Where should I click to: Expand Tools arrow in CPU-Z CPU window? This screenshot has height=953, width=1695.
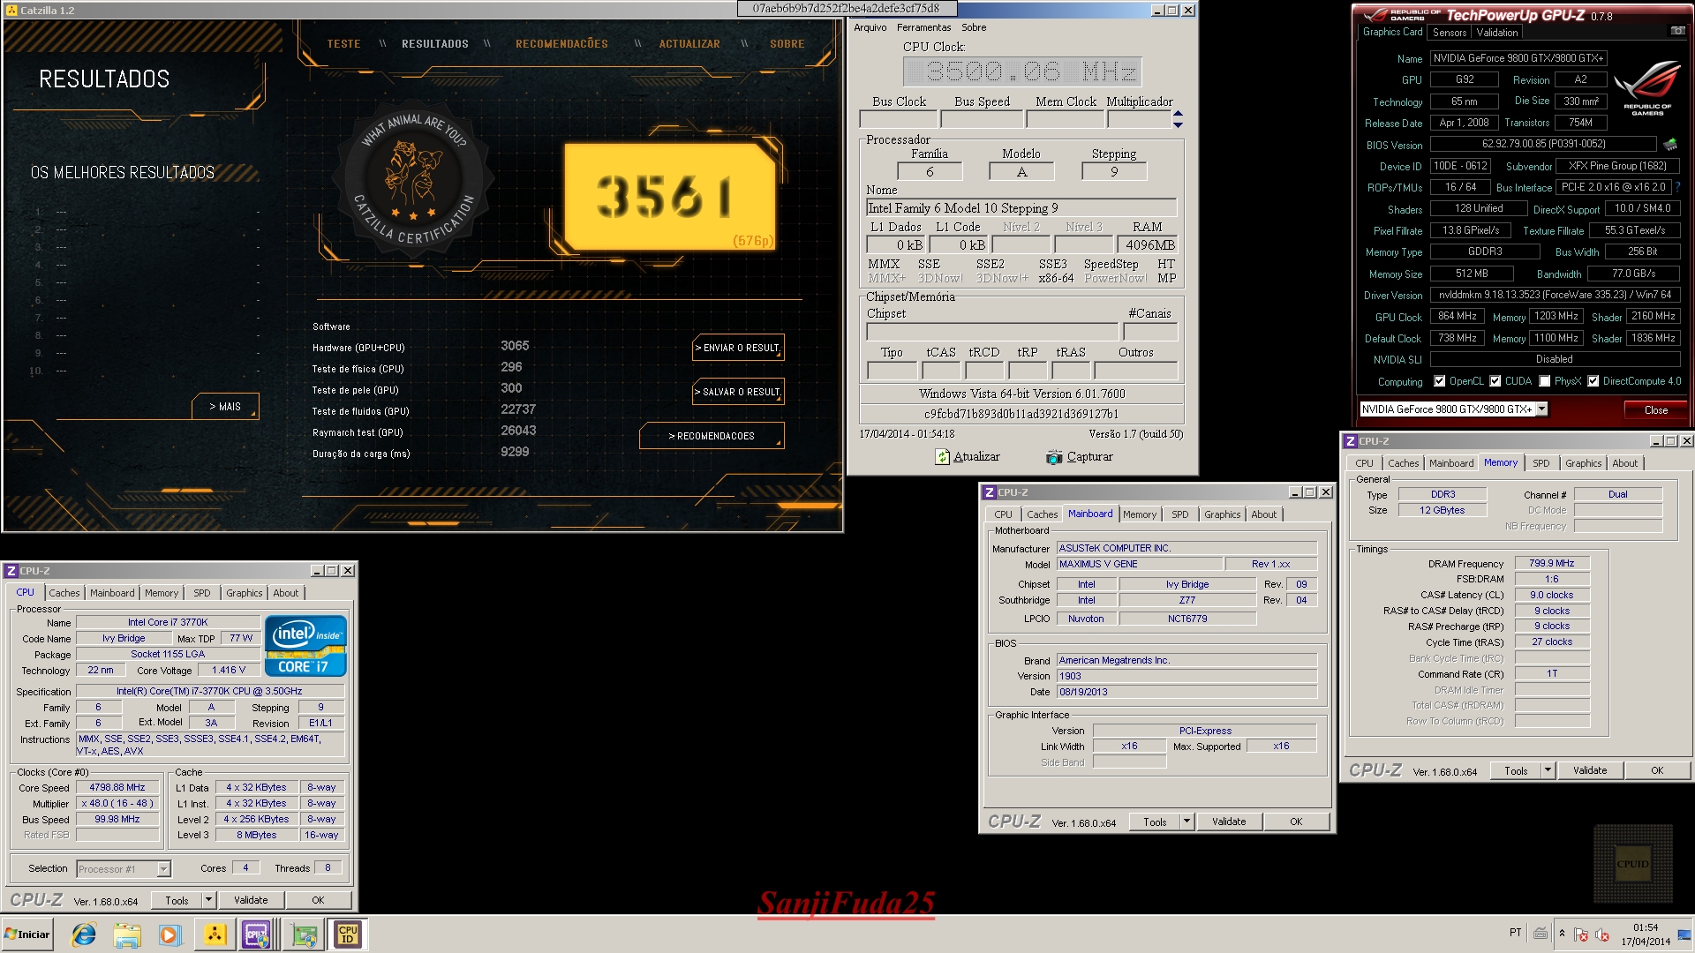click(209, 900)
